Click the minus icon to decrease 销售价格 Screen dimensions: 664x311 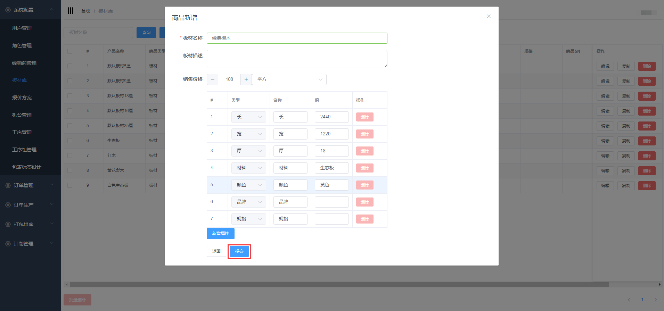point(212,79)
